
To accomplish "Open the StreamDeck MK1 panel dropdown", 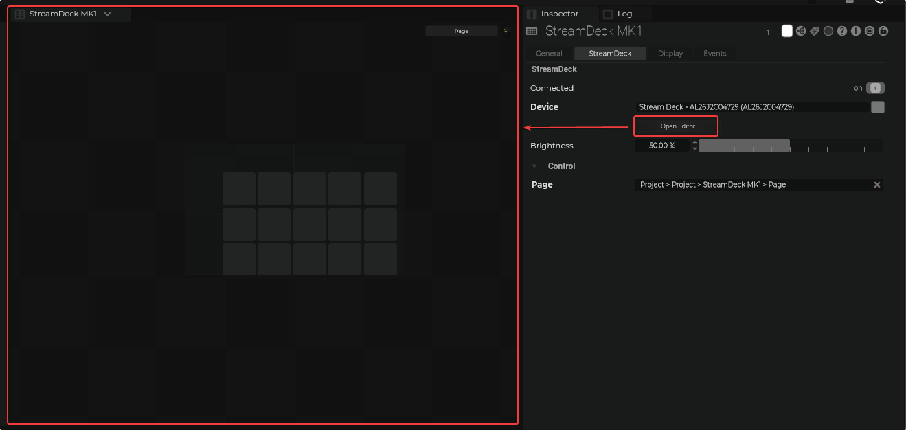I will click(x=107, y=14).
